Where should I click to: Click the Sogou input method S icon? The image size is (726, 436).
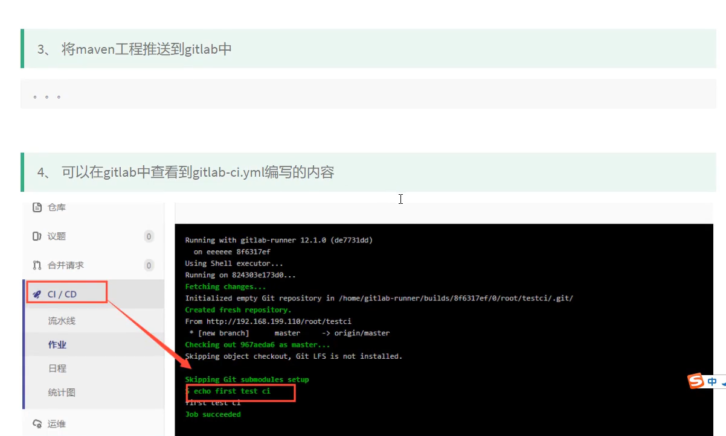coord(696,381)
